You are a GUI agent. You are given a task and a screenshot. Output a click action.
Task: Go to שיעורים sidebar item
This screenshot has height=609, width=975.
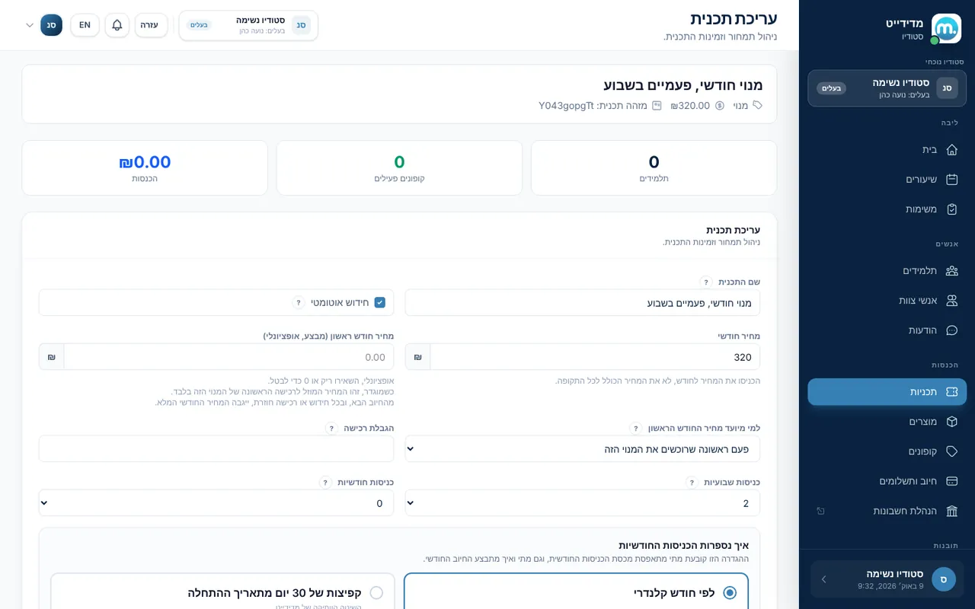tap(887, 180)
